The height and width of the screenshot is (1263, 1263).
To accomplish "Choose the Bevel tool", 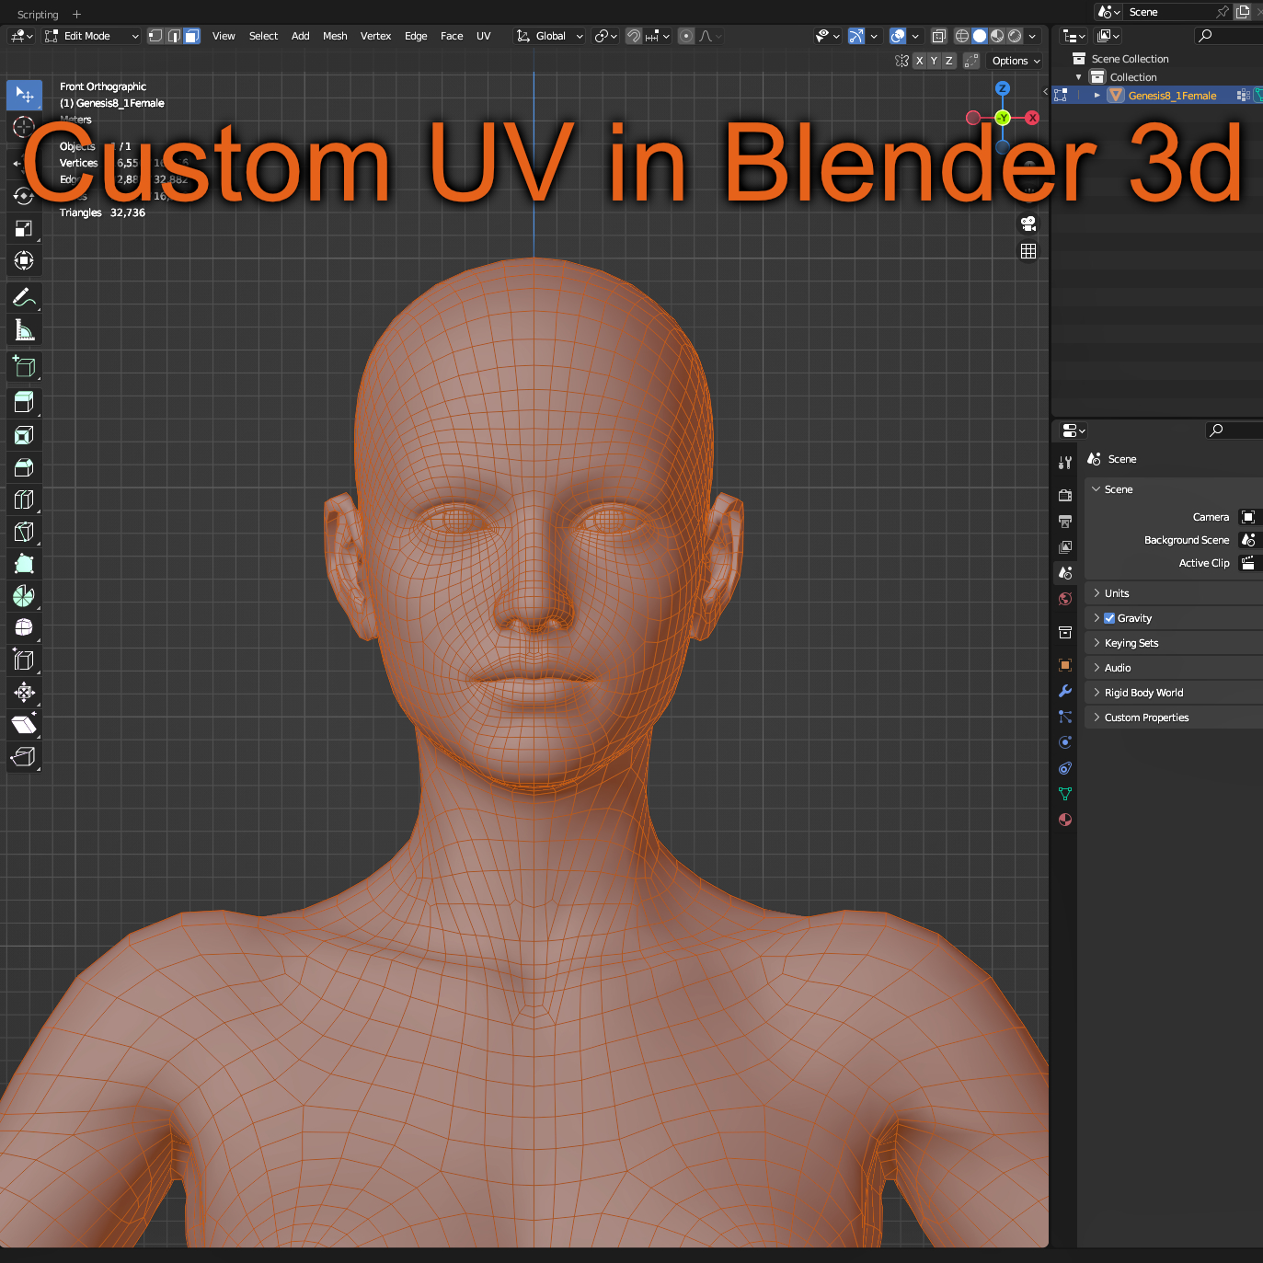I will (24, 467).
